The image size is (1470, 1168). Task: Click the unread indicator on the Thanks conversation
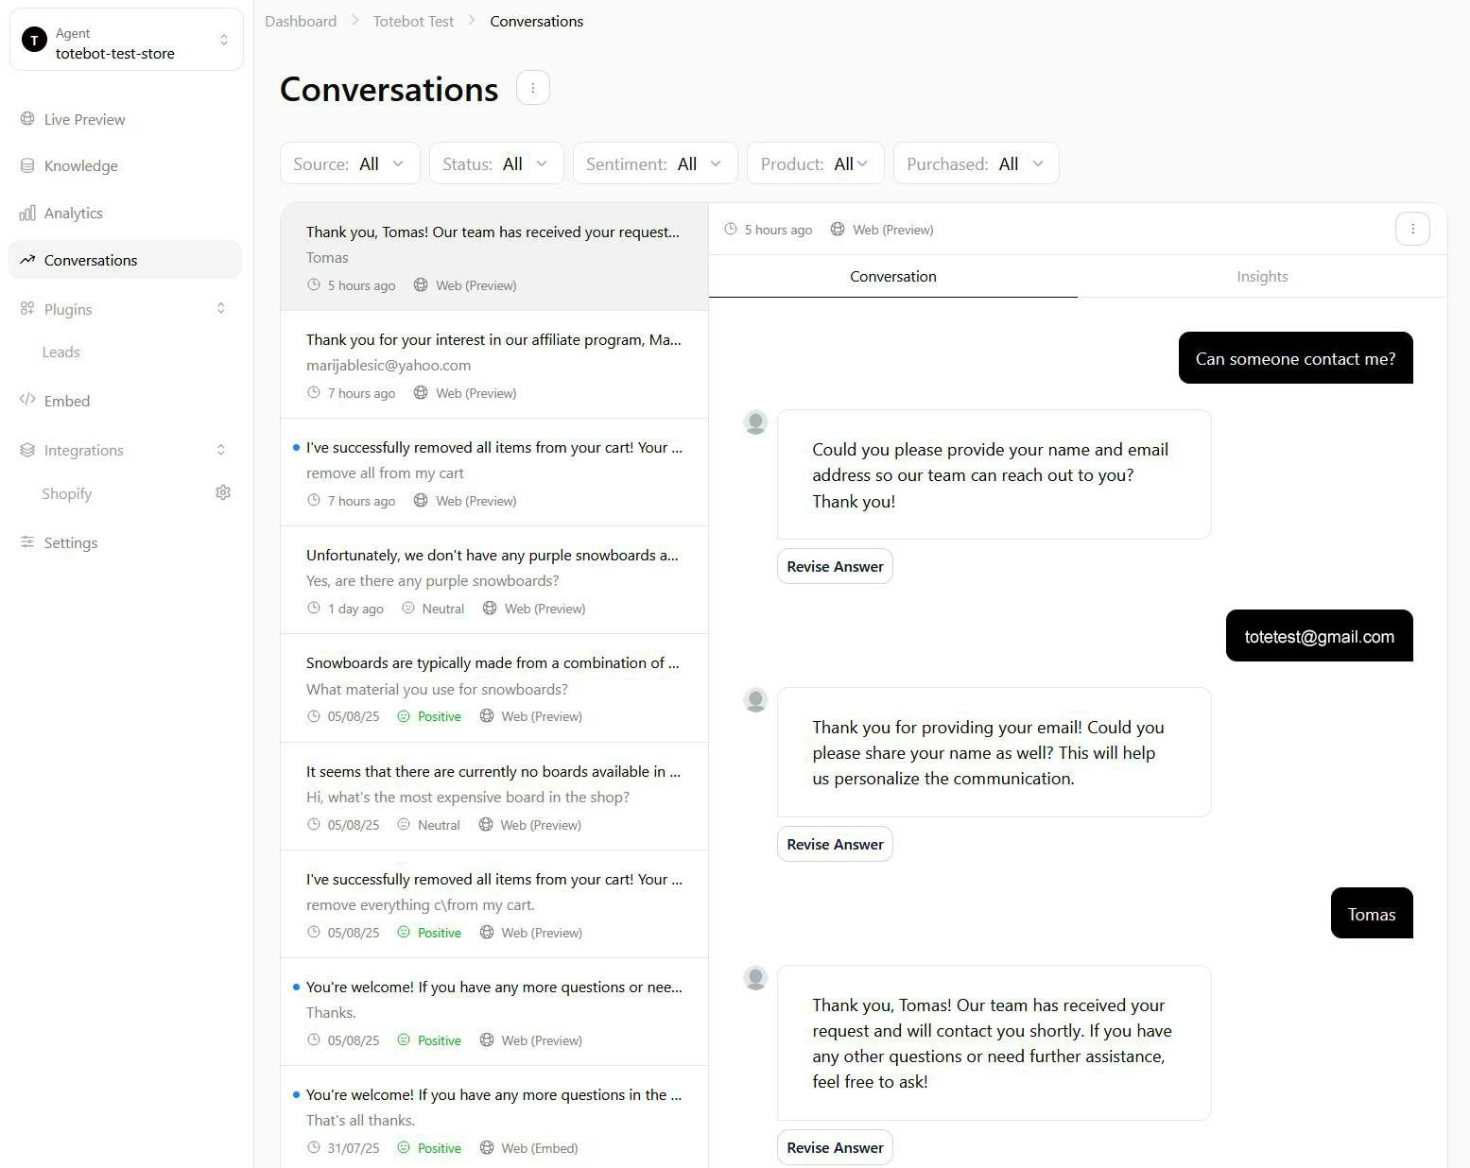296,986
